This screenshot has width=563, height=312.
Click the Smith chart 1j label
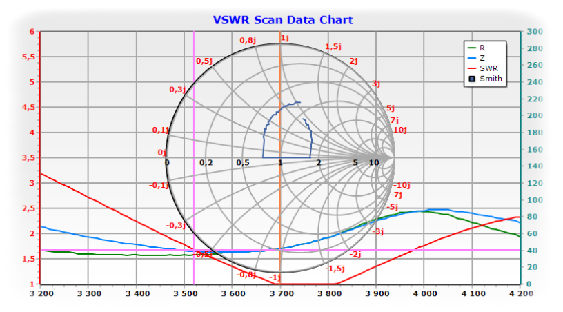285,38
